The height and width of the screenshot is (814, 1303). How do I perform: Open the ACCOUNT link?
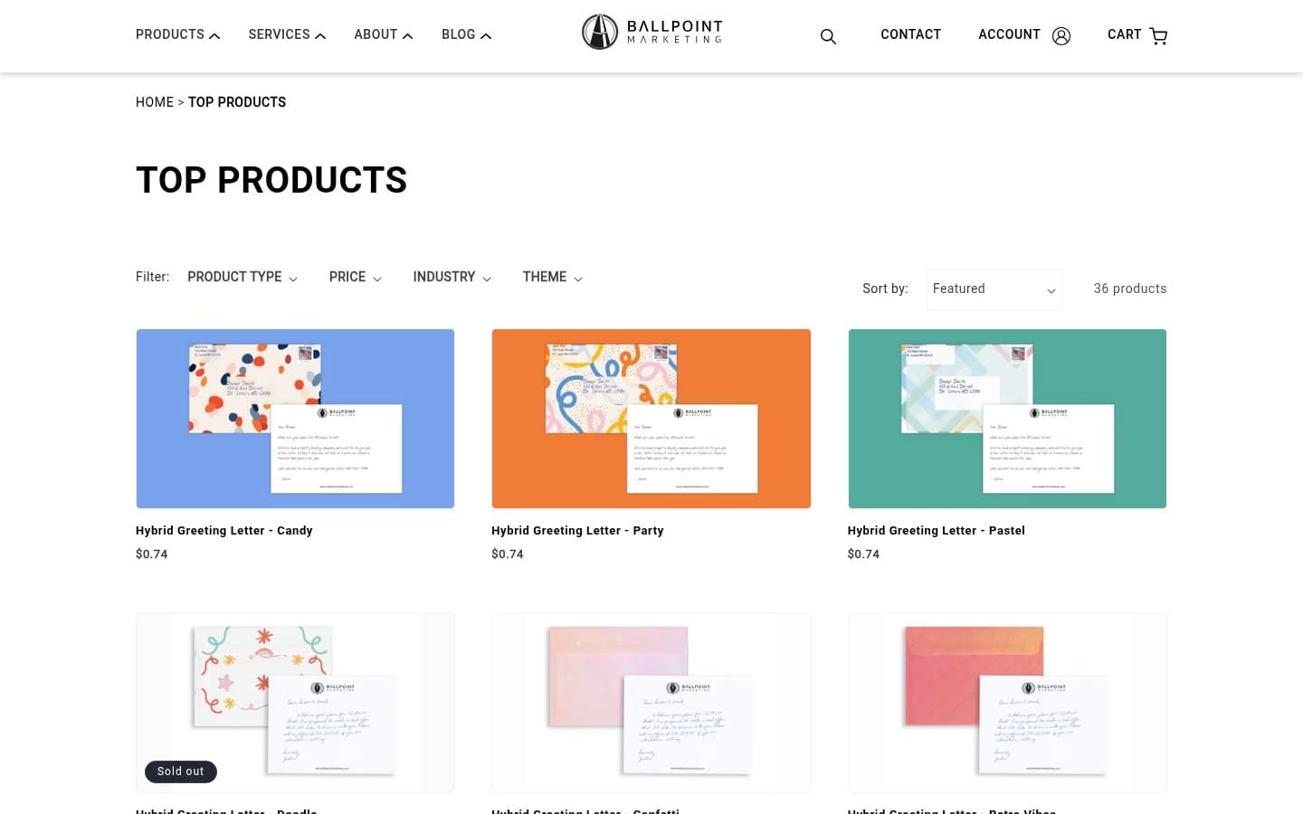(1009, 34)
